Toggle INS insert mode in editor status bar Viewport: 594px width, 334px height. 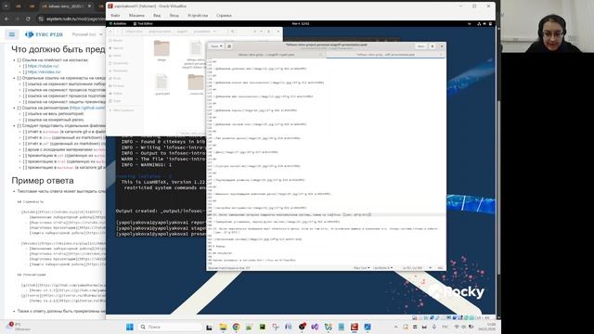[x=440, y=268]
